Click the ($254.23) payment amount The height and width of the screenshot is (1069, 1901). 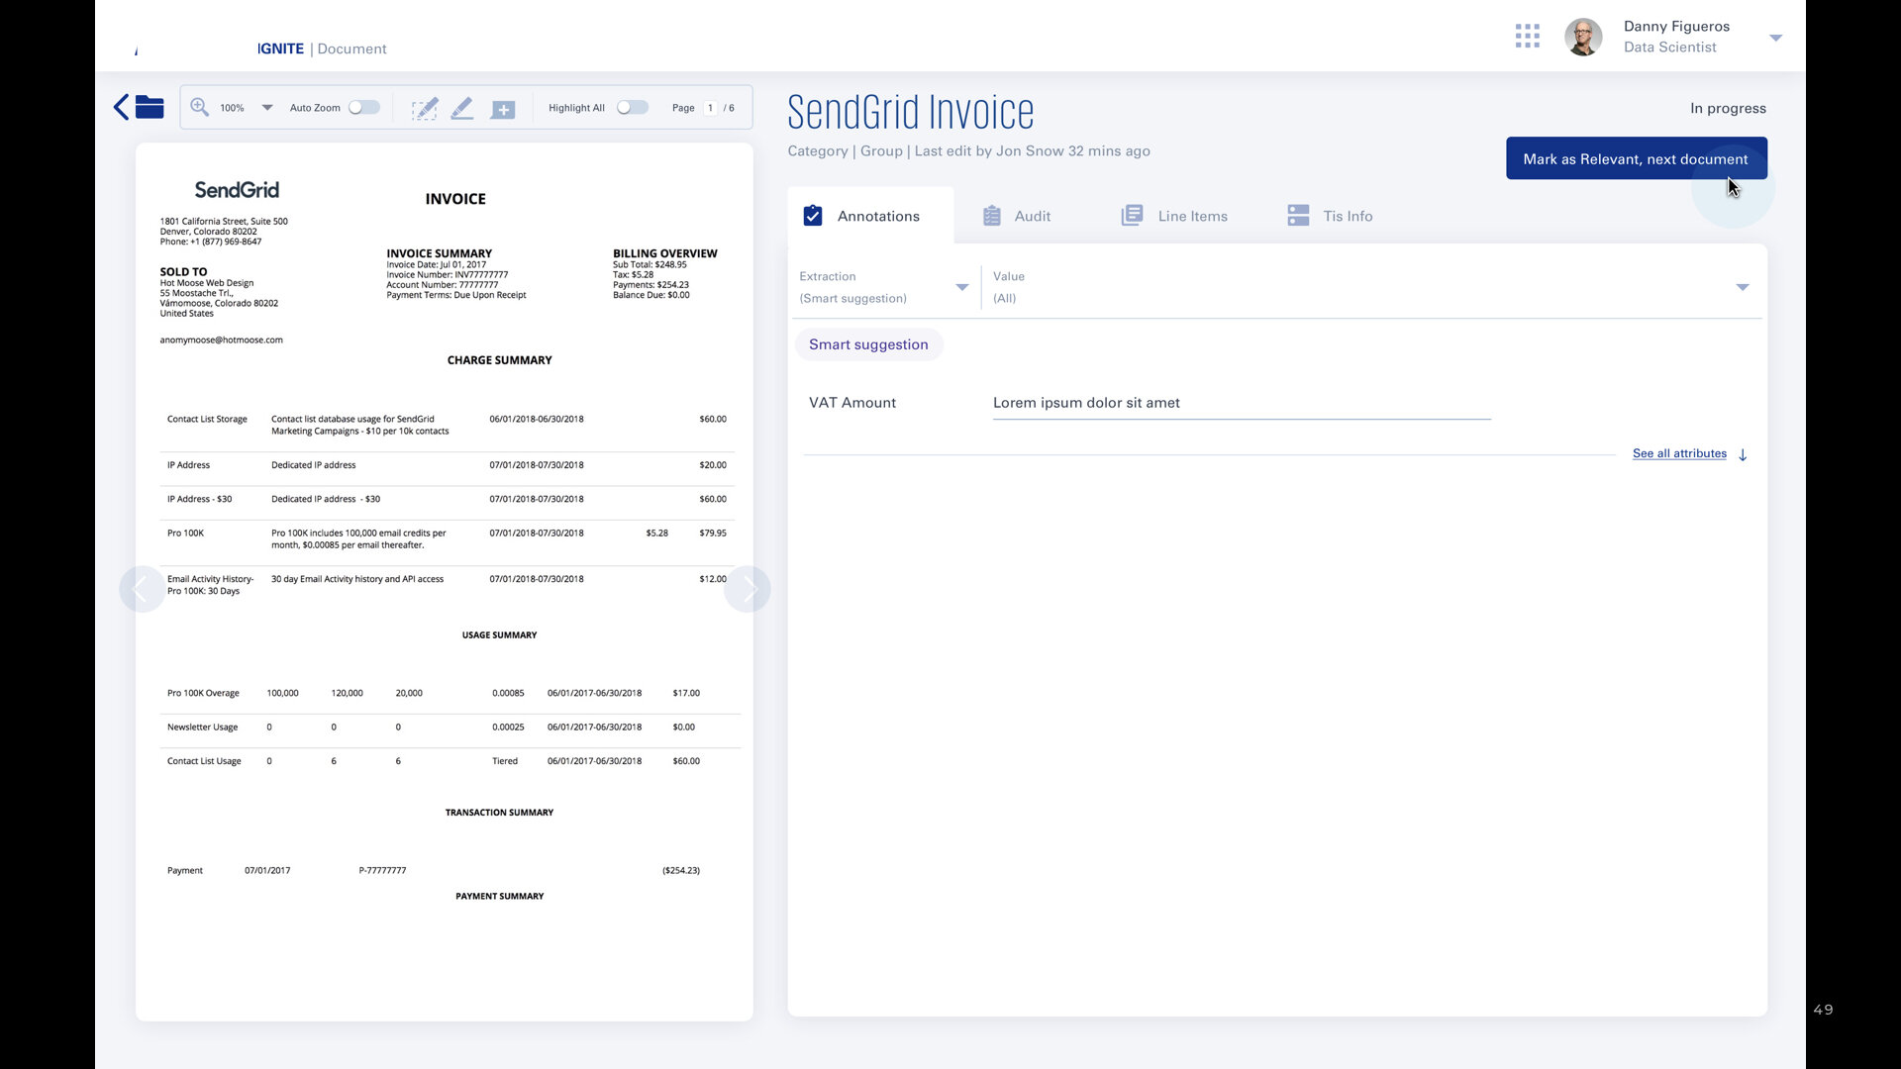coord(681,870)
